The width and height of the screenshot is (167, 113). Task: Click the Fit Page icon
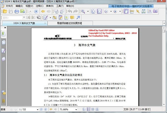pos(93,11)
